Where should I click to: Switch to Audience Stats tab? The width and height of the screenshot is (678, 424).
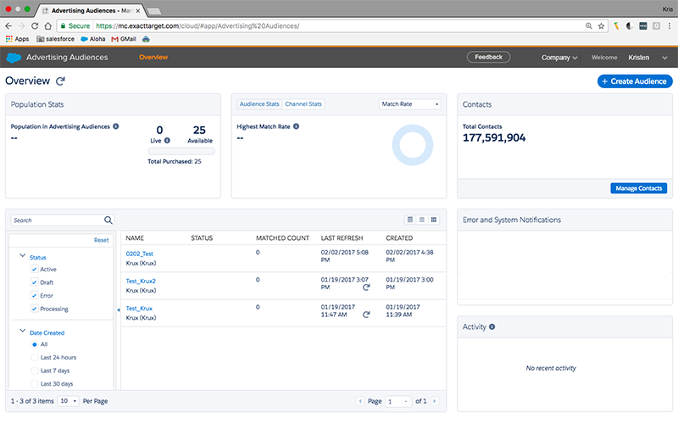259,104
